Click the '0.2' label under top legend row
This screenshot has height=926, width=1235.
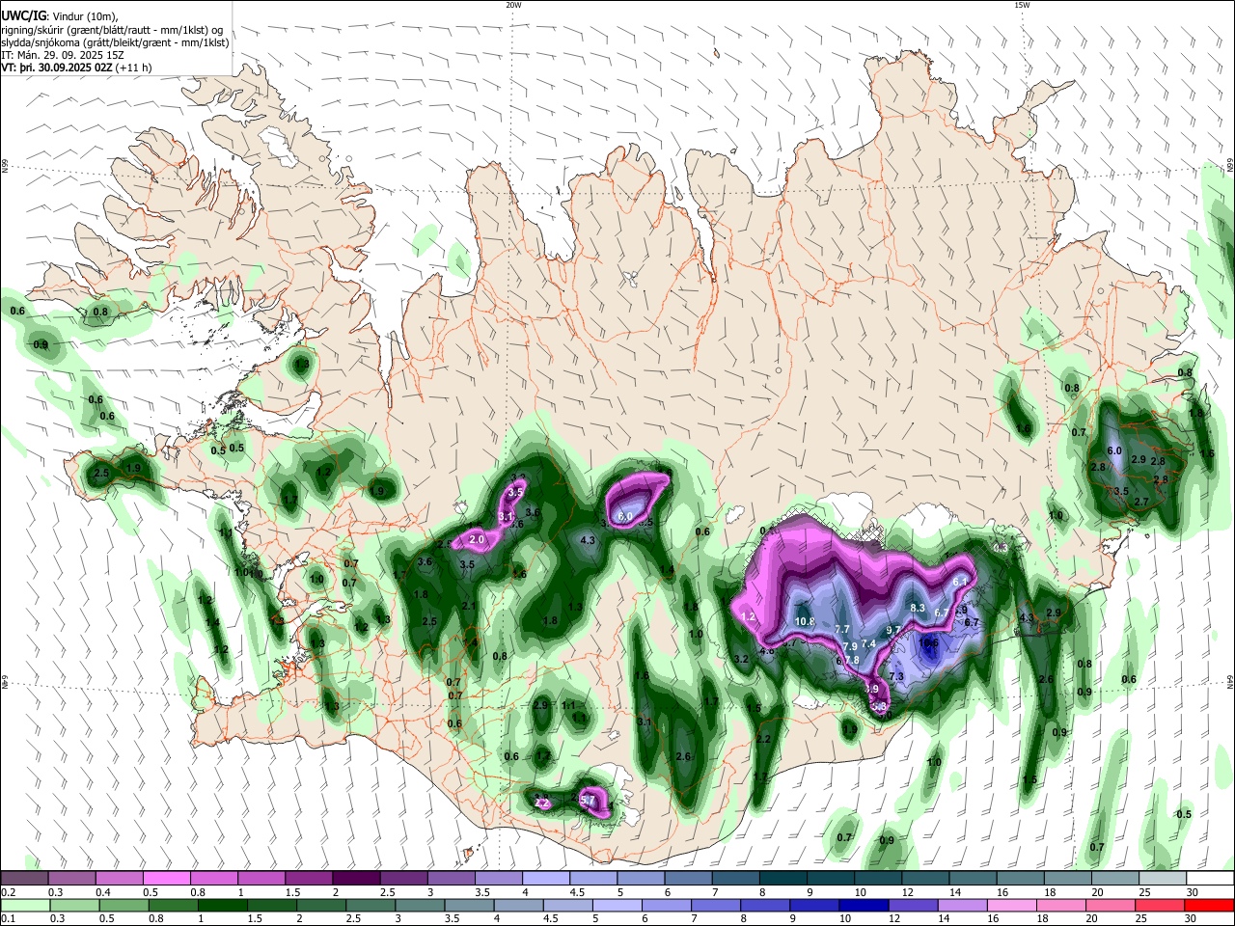tap(8, 892)
